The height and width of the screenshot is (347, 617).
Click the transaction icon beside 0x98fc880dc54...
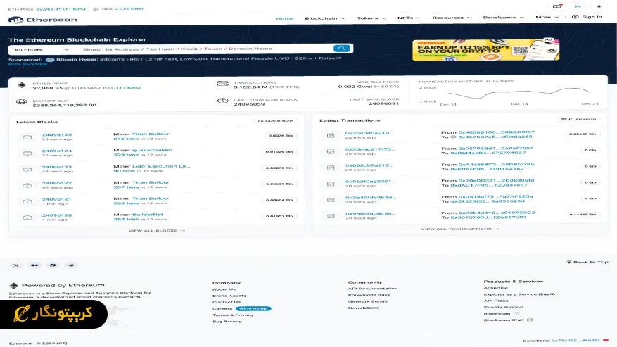click(x=331, y=216)
